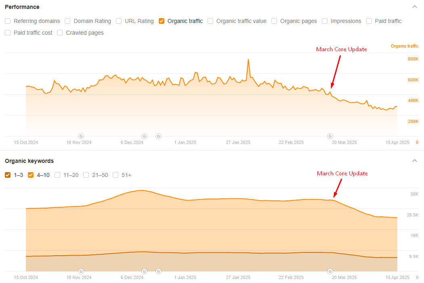This screenshot has width=424, height=283.
Task: Disable the 1–3 keyword positions filter
Action: (7, 175)
